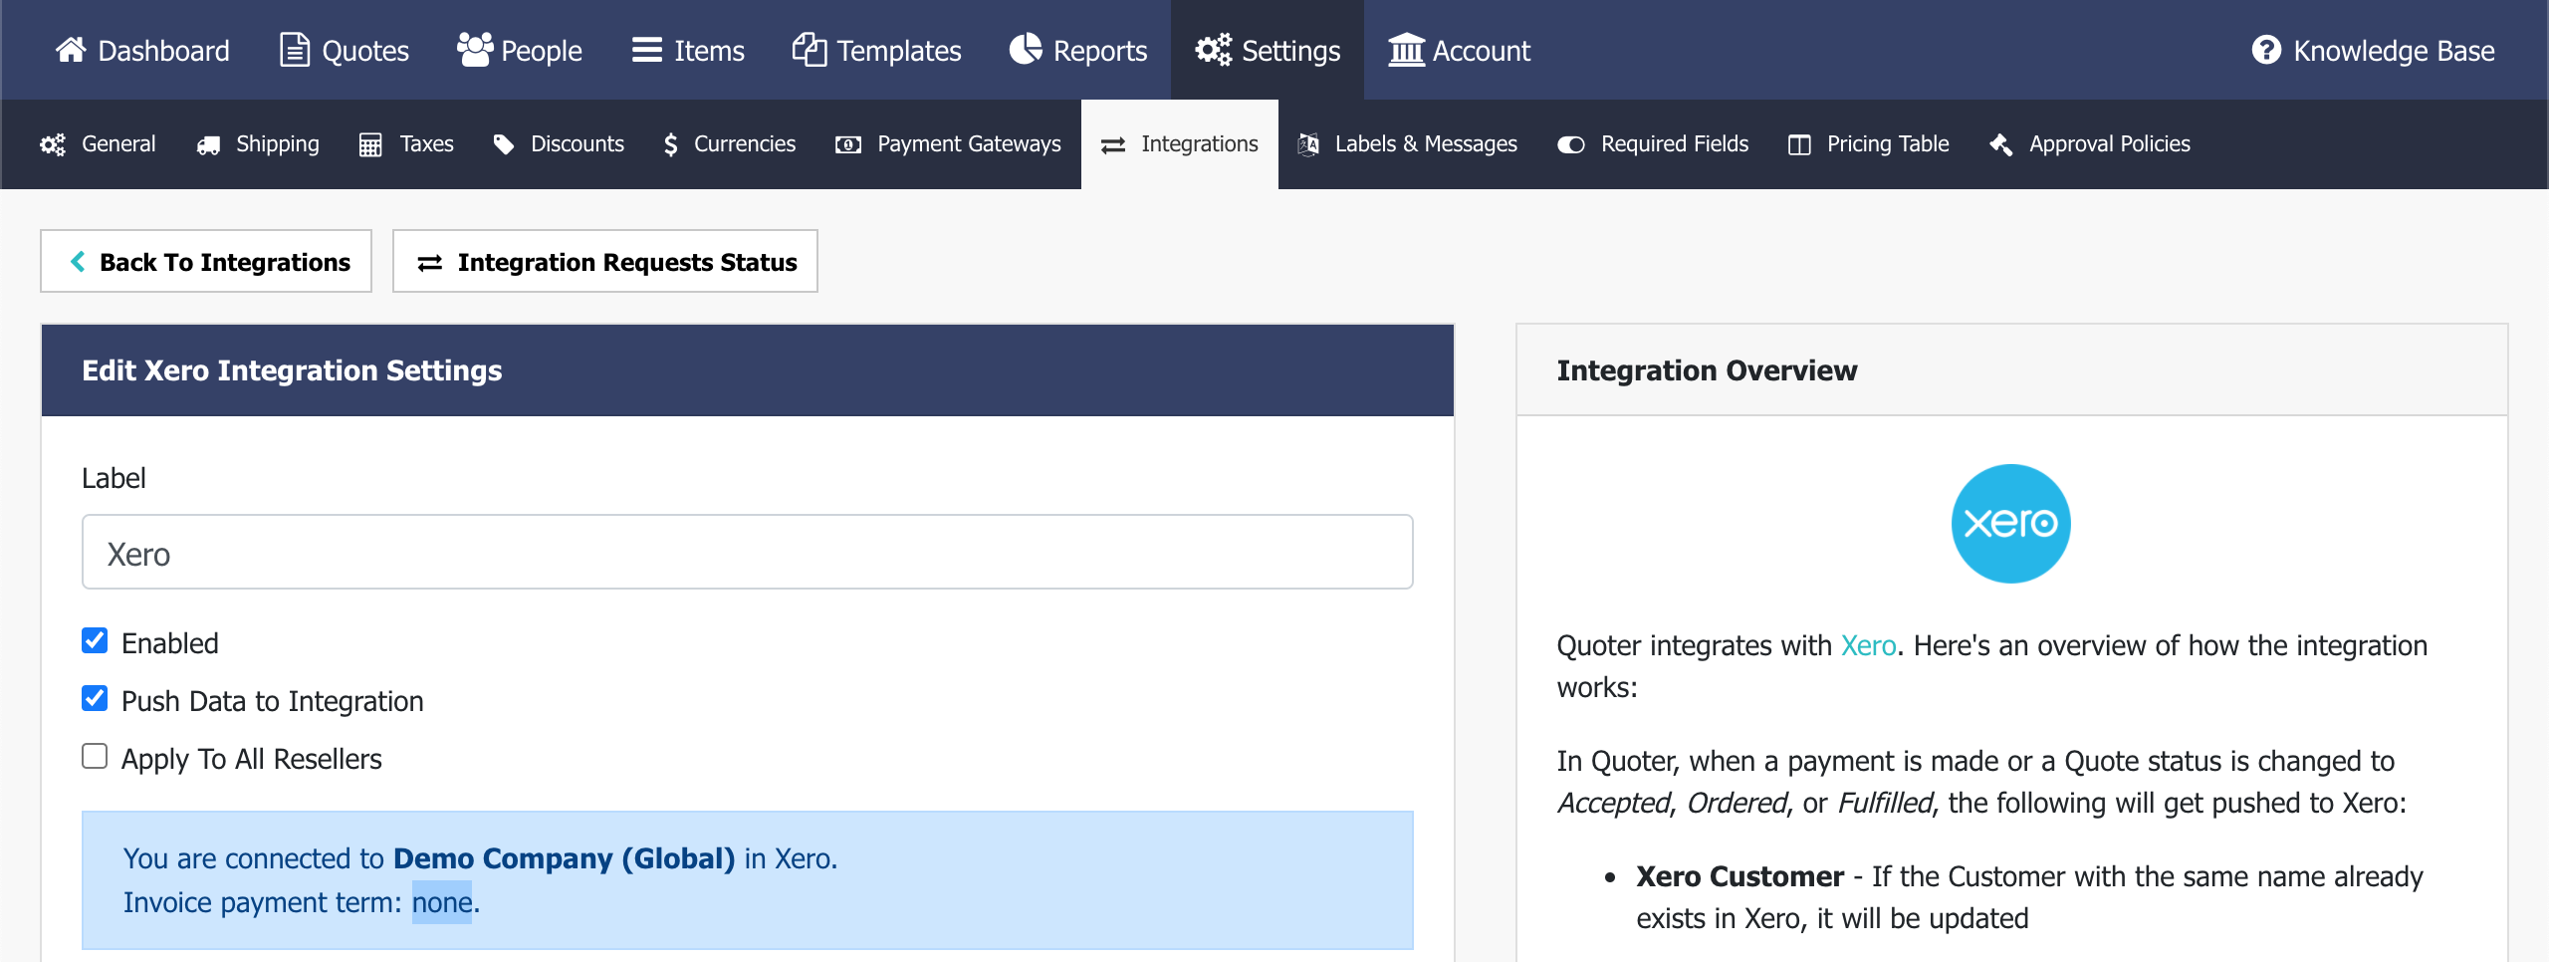Click the Labels & Messages language icon

(x=1308, y=144)
